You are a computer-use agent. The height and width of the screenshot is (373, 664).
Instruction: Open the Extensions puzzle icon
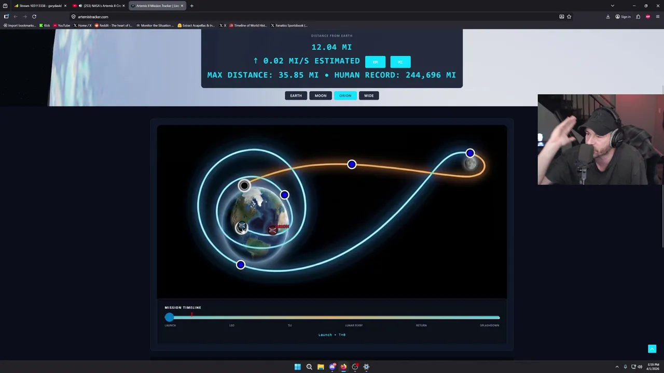638,17
